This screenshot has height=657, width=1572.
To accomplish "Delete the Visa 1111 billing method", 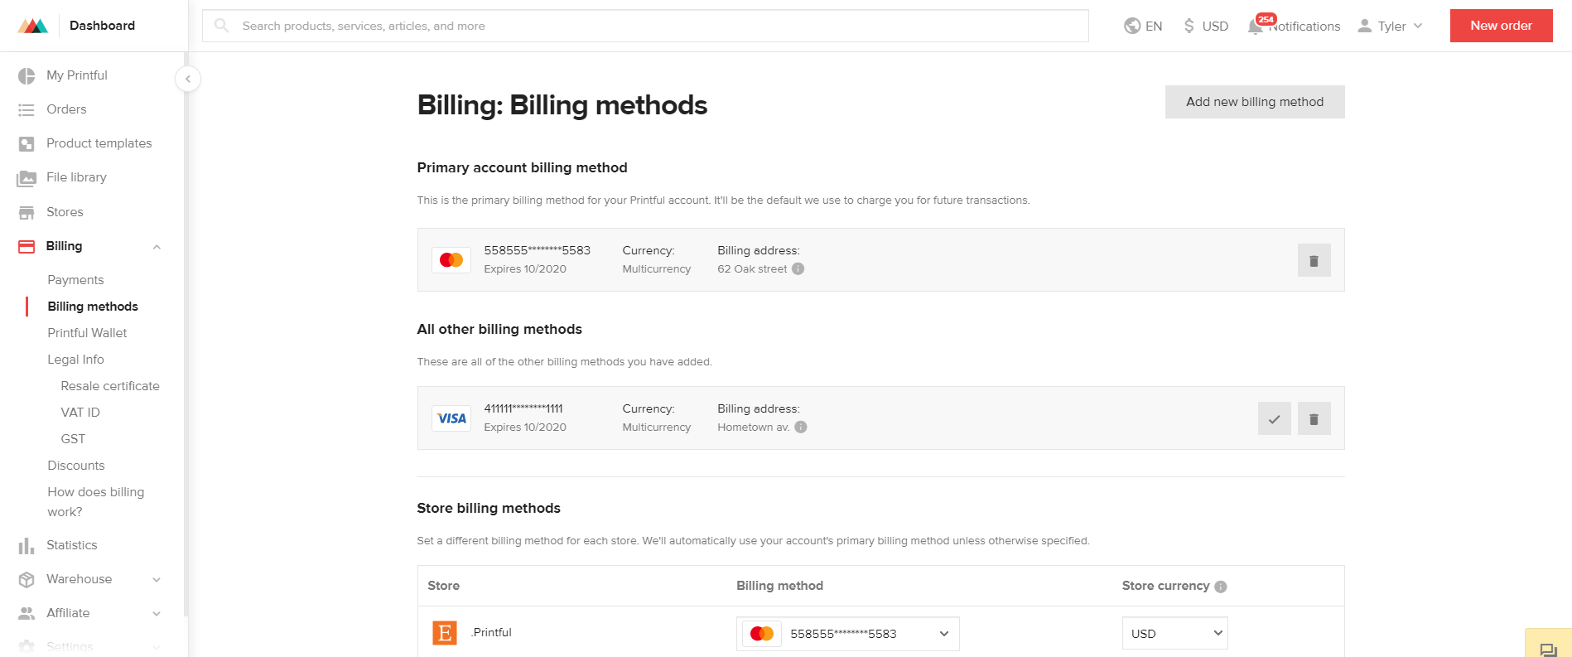I will [1314, 418].
